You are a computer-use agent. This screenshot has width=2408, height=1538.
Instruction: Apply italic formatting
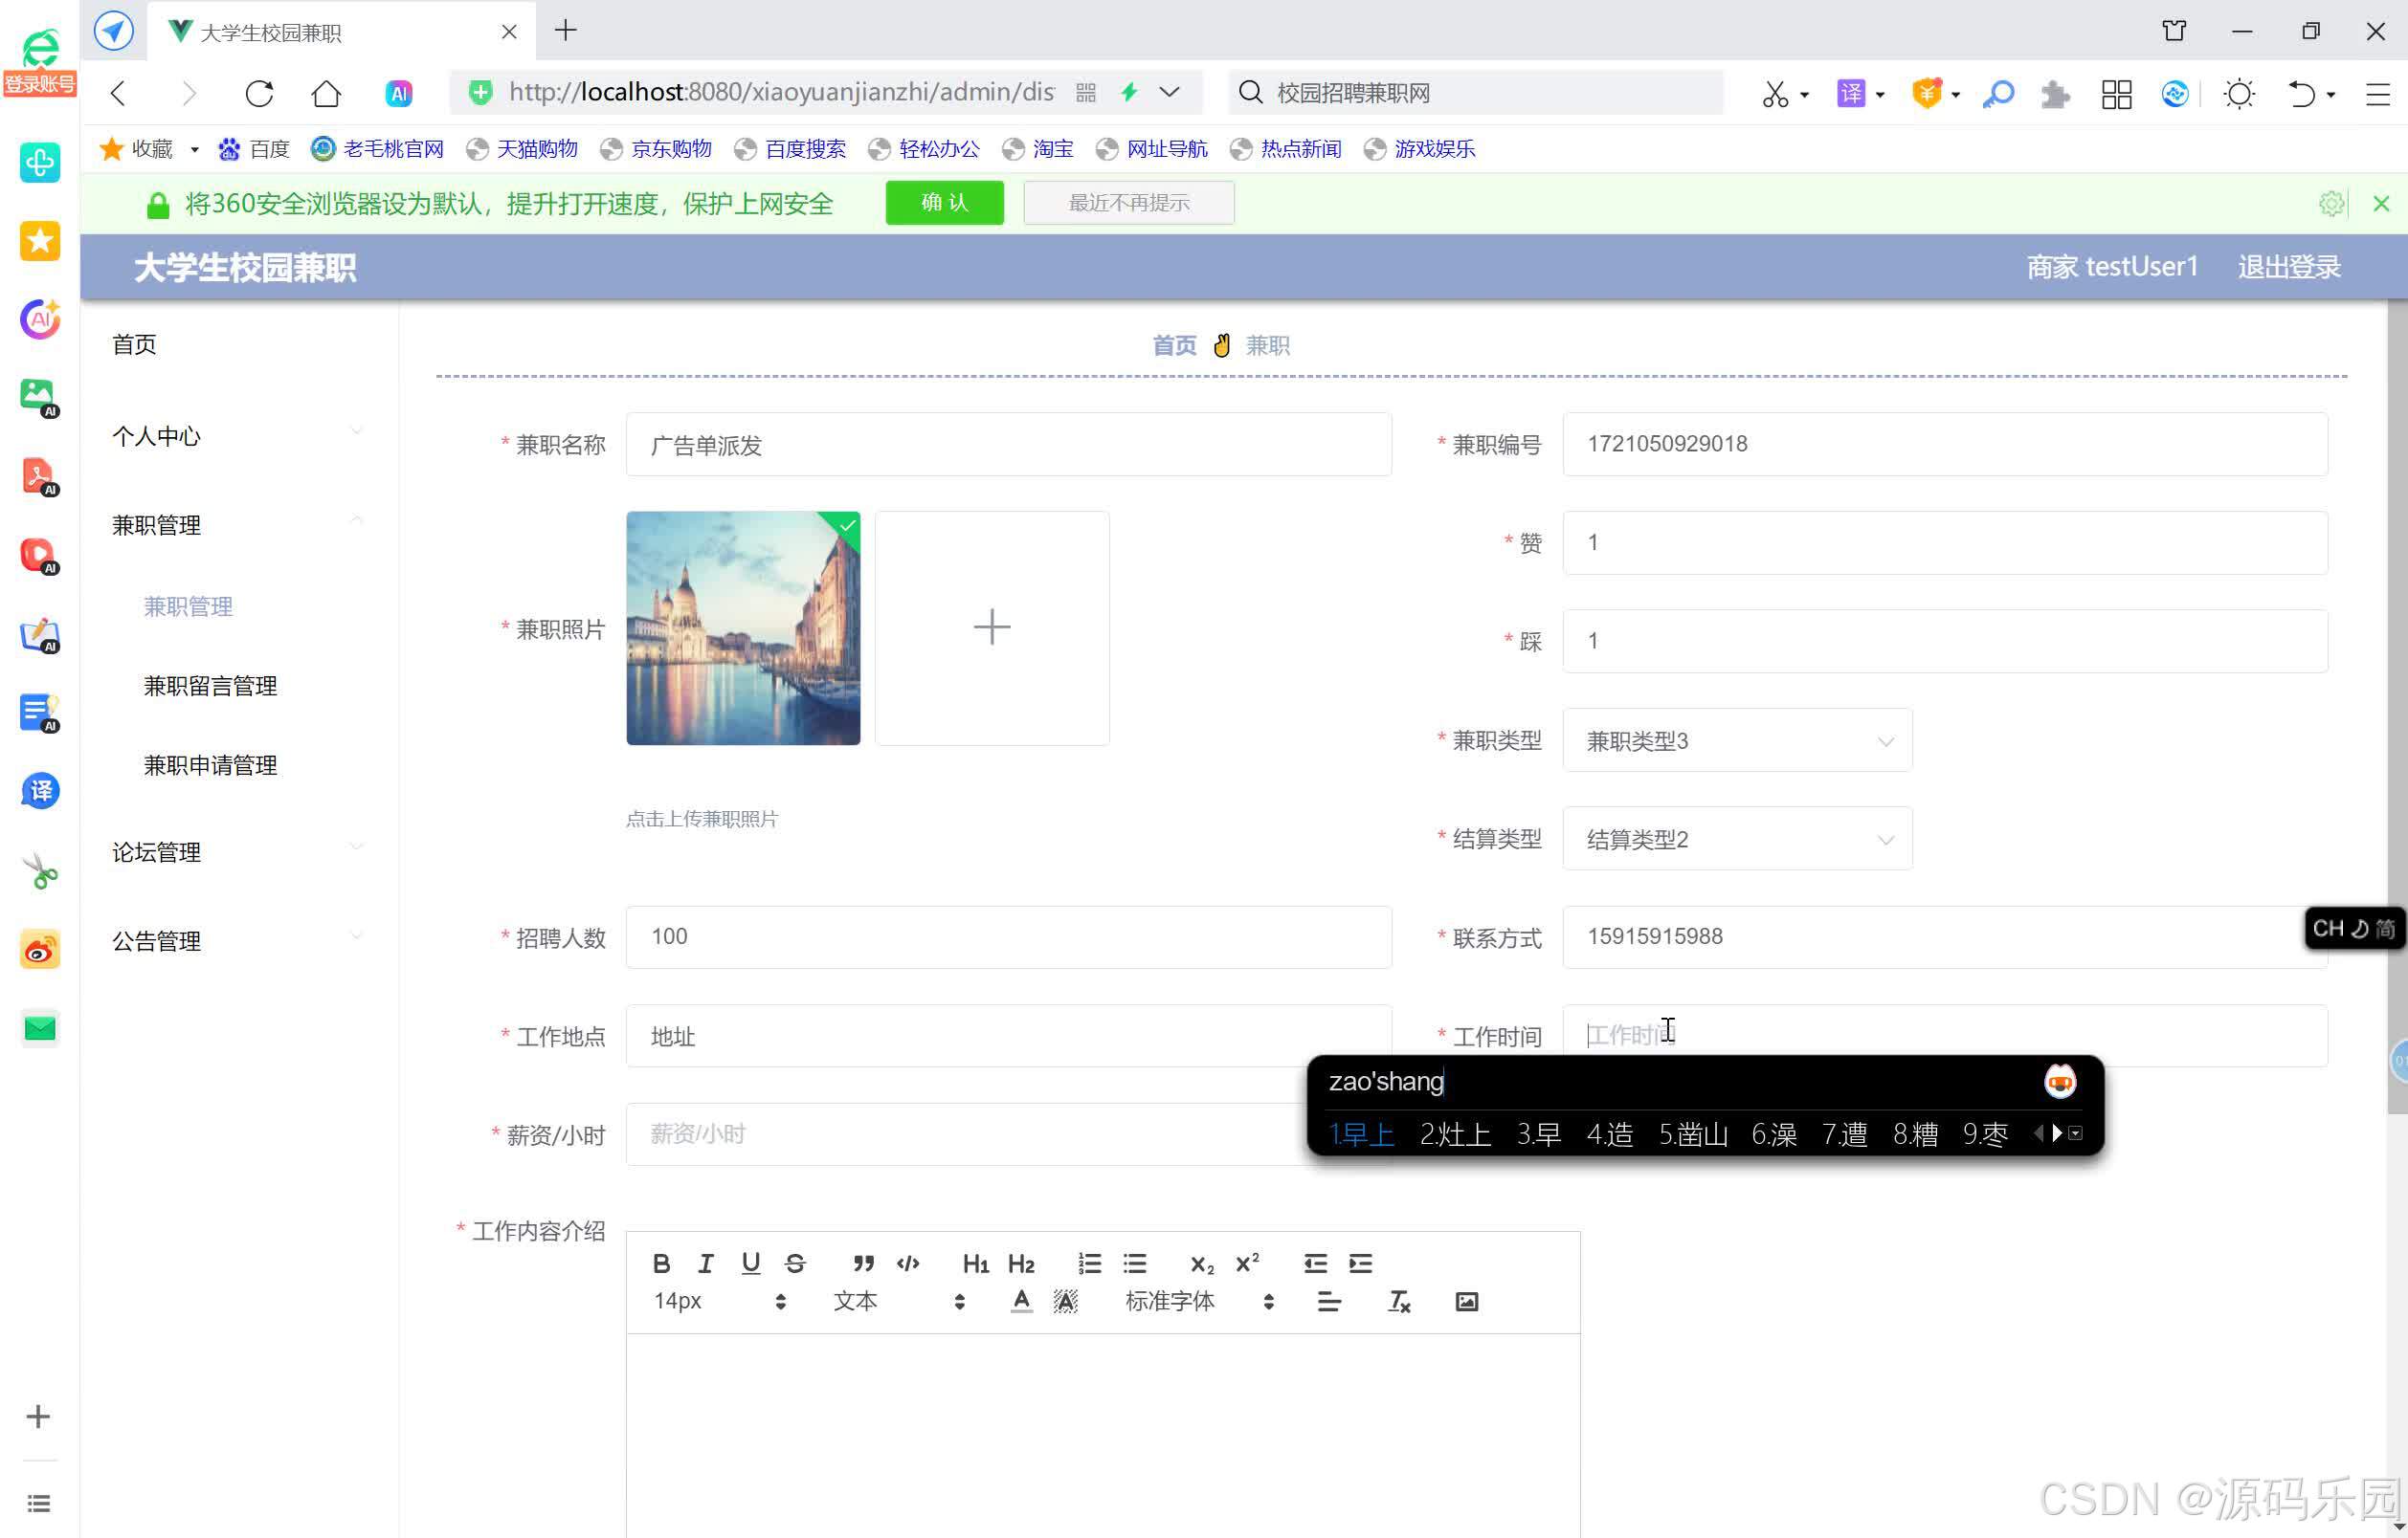tap(706, 1263)
